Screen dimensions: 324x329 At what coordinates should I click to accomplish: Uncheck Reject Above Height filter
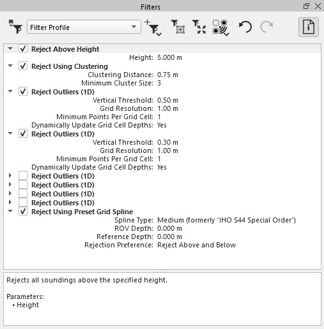23,49
